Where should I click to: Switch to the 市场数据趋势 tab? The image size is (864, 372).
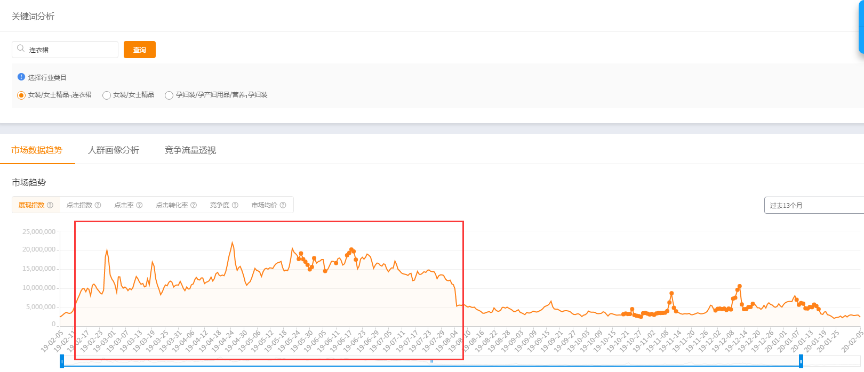[37, 150]
